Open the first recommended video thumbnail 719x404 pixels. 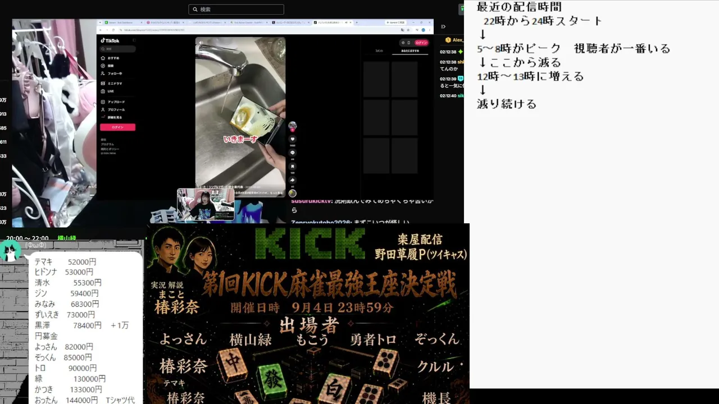click(376, 79)
